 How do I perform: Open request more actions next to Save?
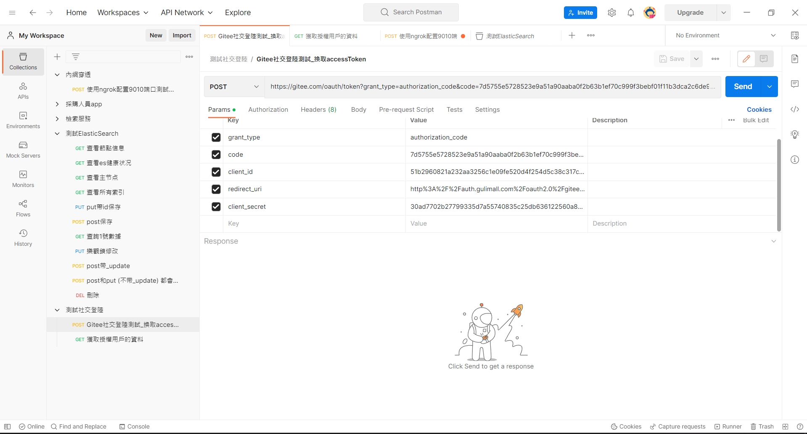point(715,59)
